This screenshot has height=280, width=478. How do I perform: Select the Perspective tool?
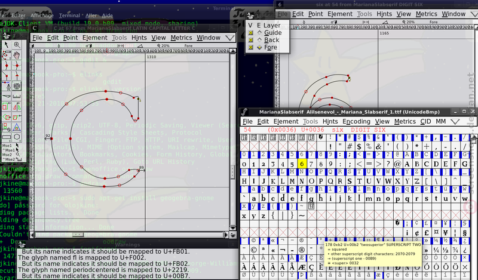(x=17, y=127)
